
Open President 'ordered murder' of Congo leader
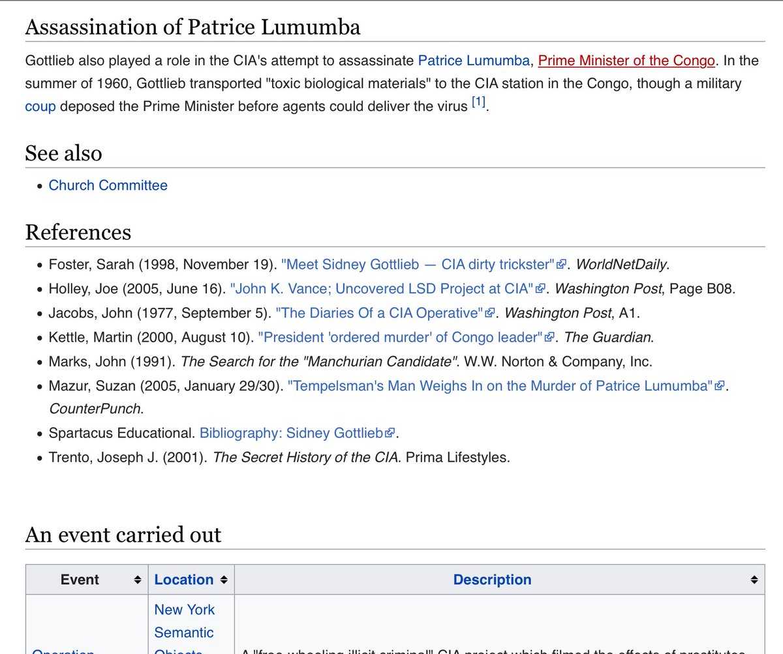[401, 336]
